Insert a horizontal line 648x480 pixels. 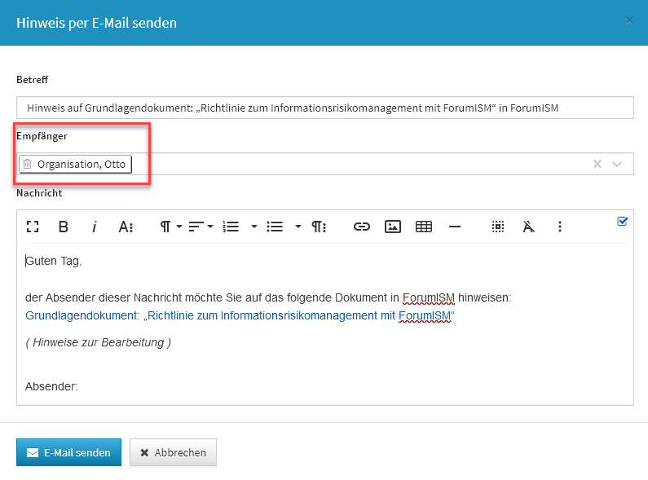click(455, 227)
